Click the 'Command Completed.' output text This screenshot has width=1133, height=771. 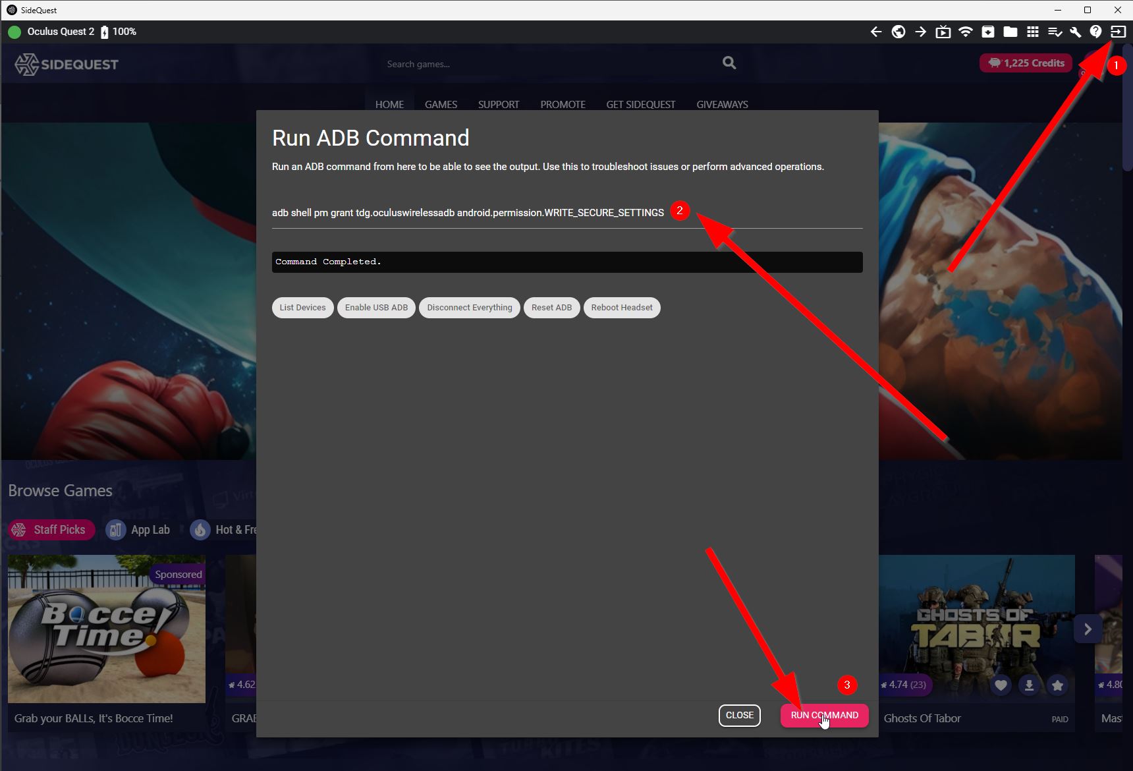328,262
